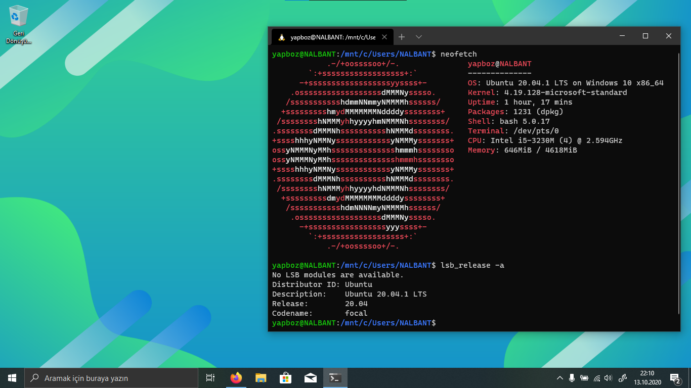
Task: Click the 'Uptime: 1 hour, 17 mins' line
Action: click(520, 102)
